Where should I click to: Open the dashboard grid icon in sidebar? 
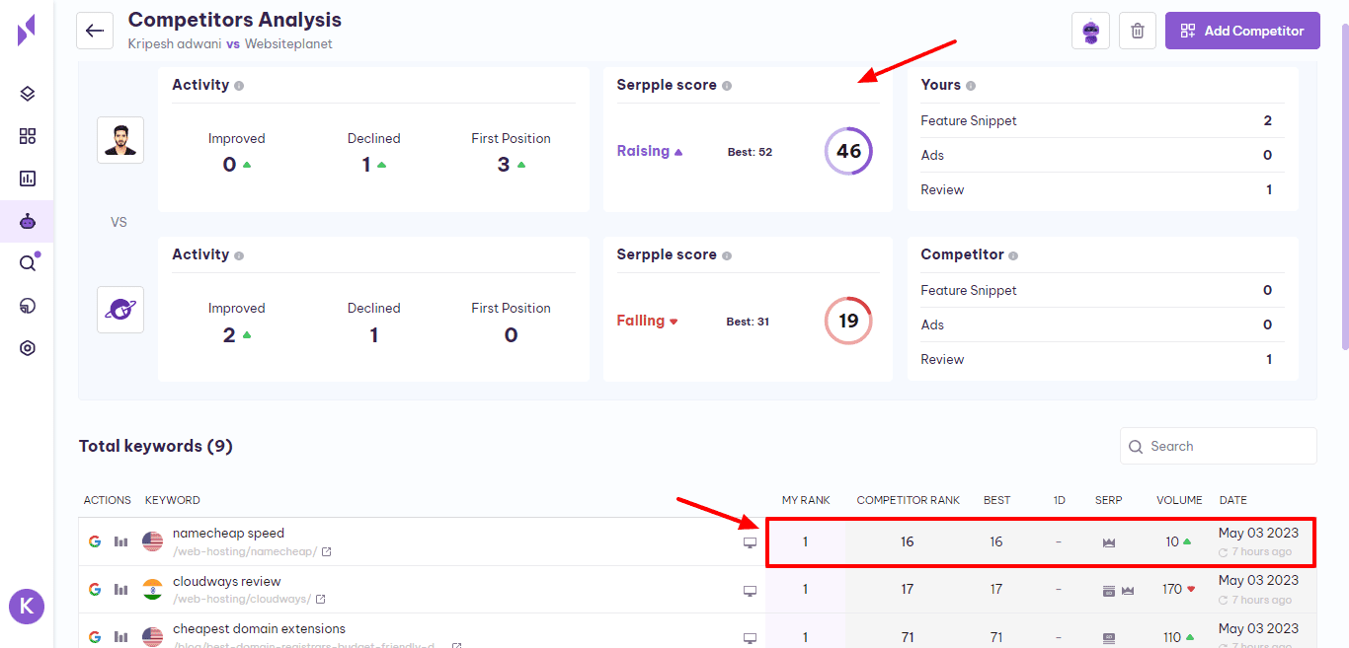click(x=28, y=136)
